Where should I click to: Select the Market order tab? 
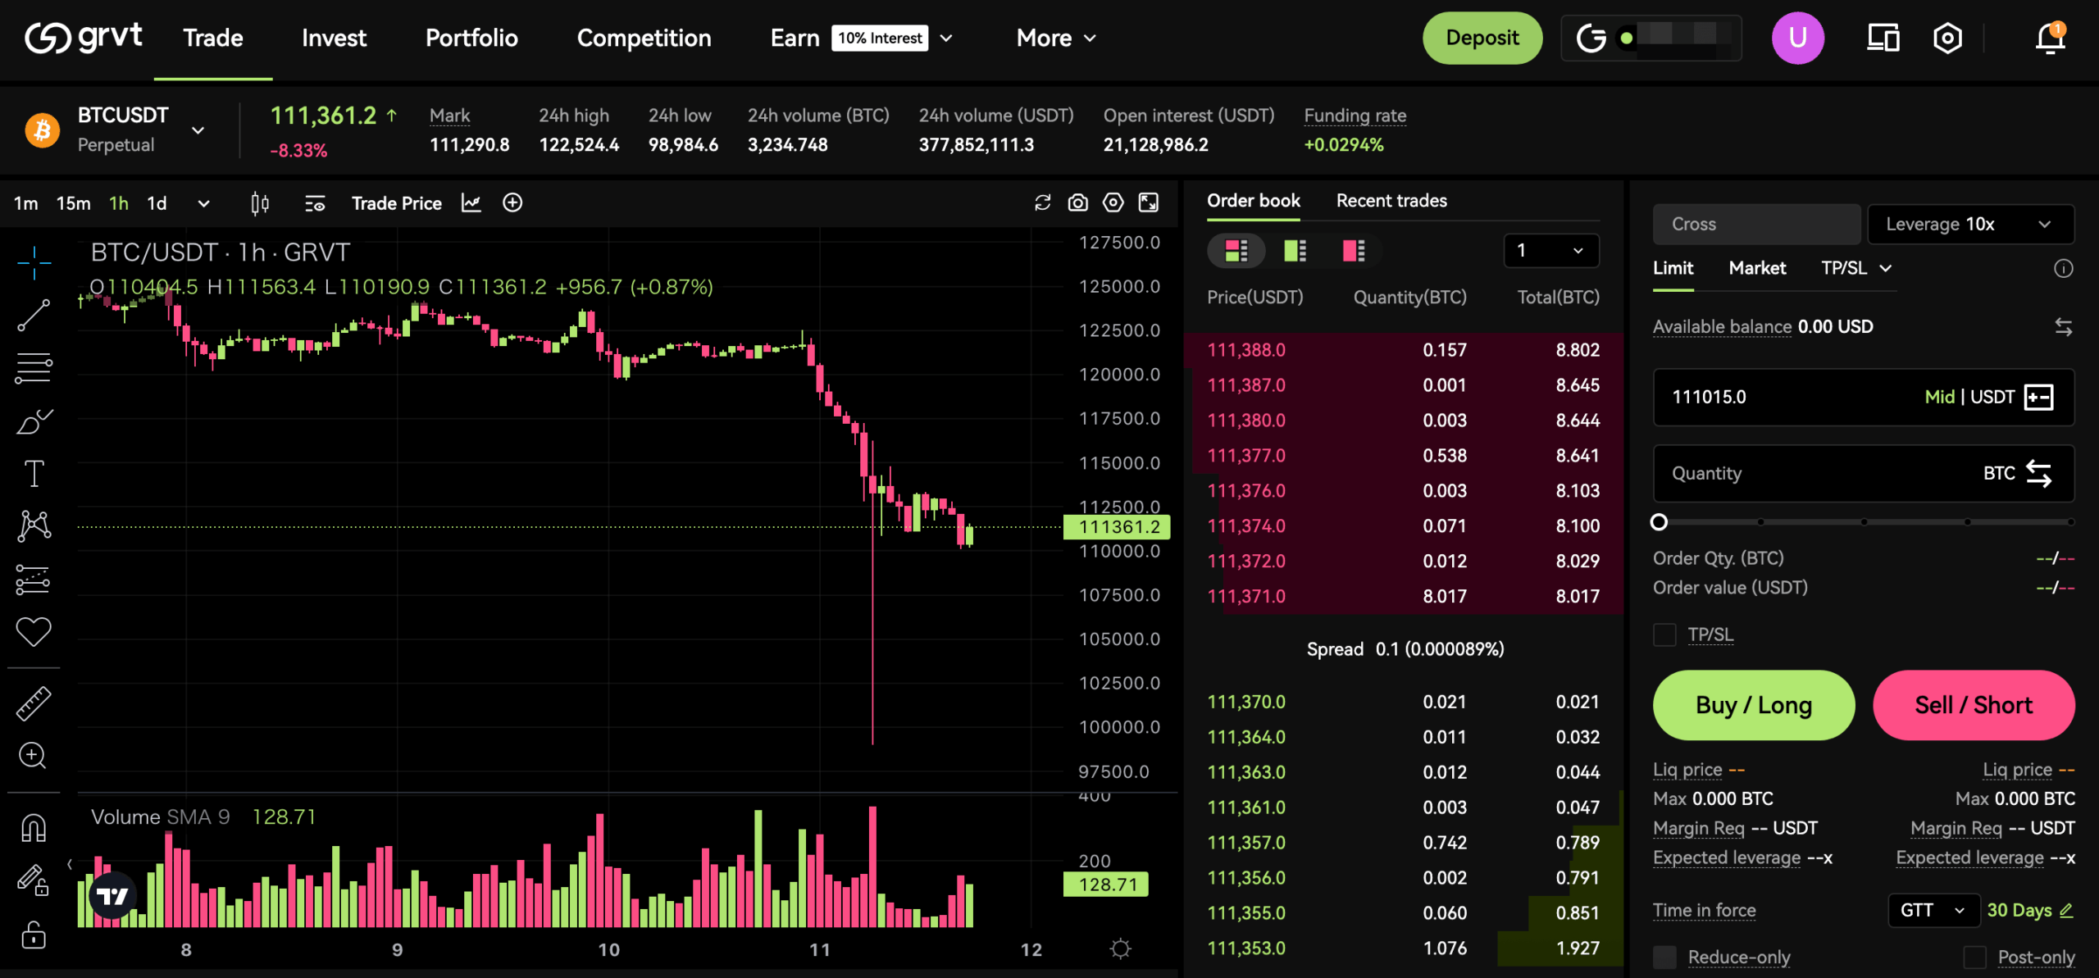(x=1756, y=268)
